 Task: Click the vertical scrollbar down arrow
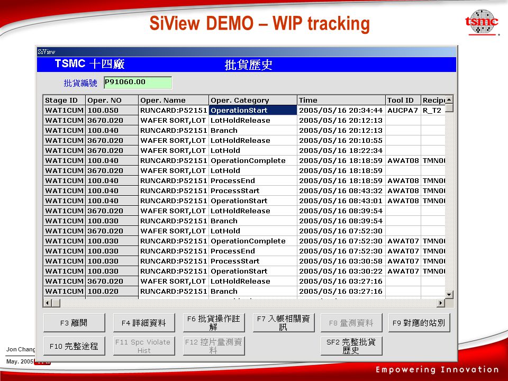point(449,295)
